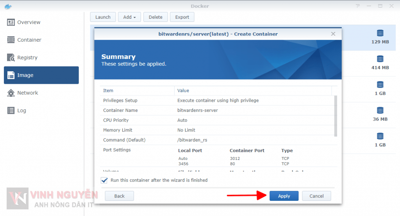Click the Registry search icon
Image resolution: width=400 pixels, height=216 pixels.
[x=11, y=58]
